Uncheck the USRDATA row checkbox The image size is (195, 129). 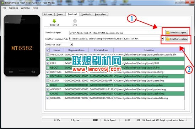[x=48, y=98]
